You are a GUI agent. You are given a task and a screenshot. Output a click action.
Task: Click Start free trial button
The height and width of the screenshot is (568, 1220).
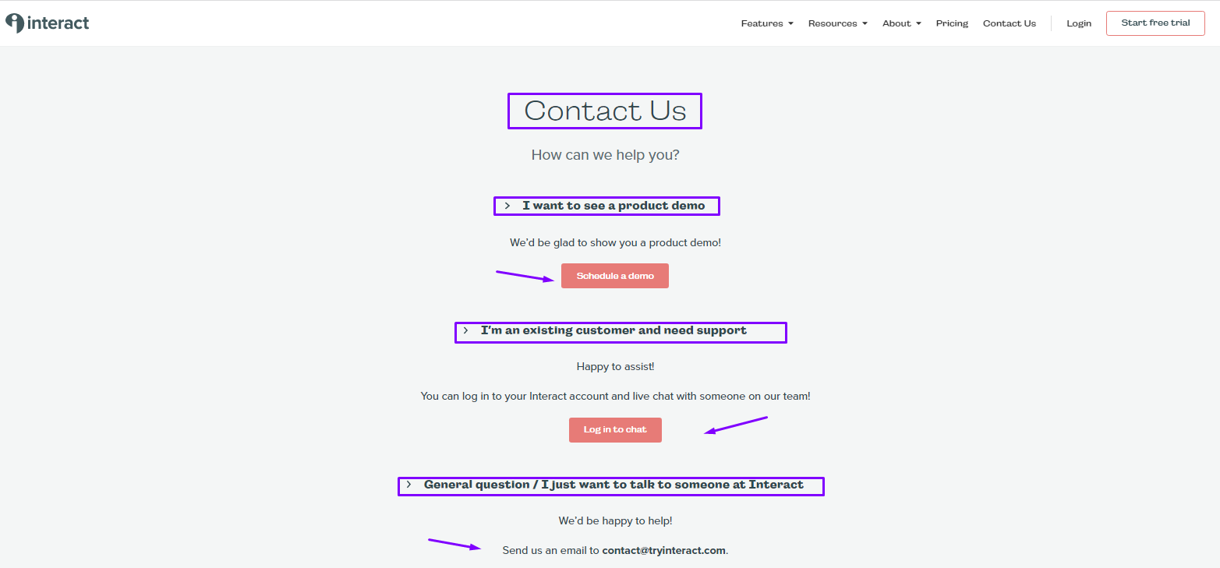pos(1155,23)
